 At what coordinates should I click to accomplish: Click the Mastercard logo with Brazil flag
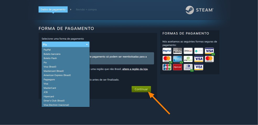tap(167, 59)
